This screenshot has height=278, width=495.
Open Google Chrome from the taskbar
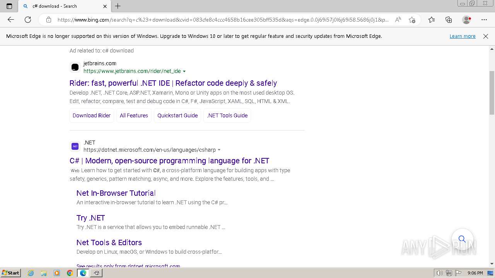pos(70,273)
